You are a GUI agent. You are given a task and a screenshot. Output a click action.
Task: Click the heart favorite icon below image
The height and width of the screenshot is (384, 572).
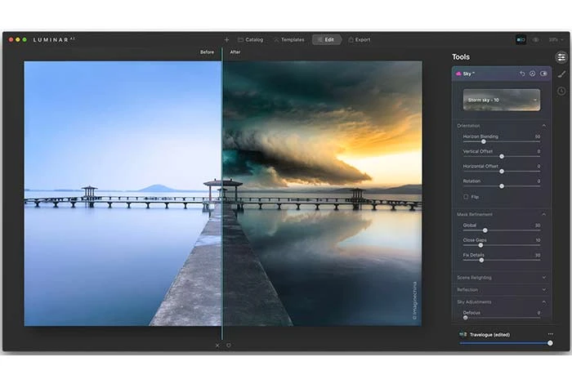coord(229,346)
